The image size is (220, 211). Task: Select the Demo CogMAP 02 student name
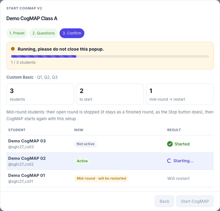[27, 158]
